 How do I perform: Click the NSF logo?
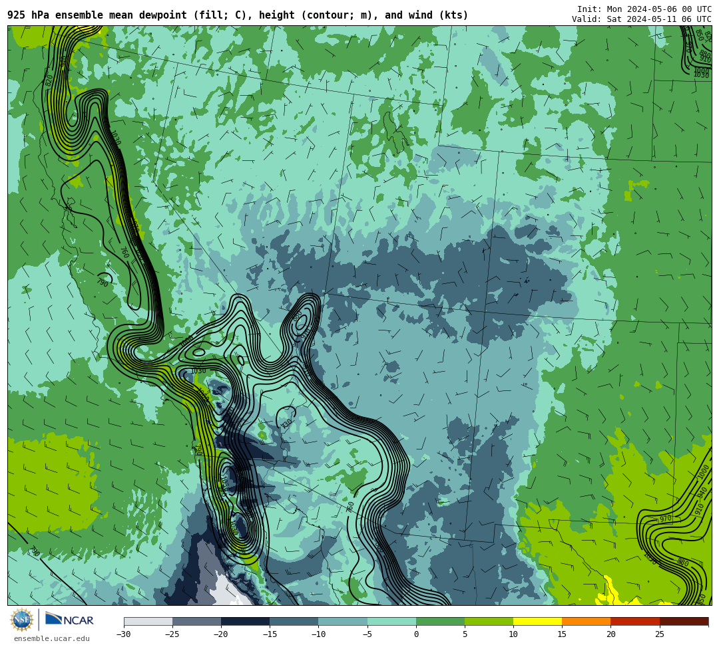pyautogui.click(x=21, y=620)
